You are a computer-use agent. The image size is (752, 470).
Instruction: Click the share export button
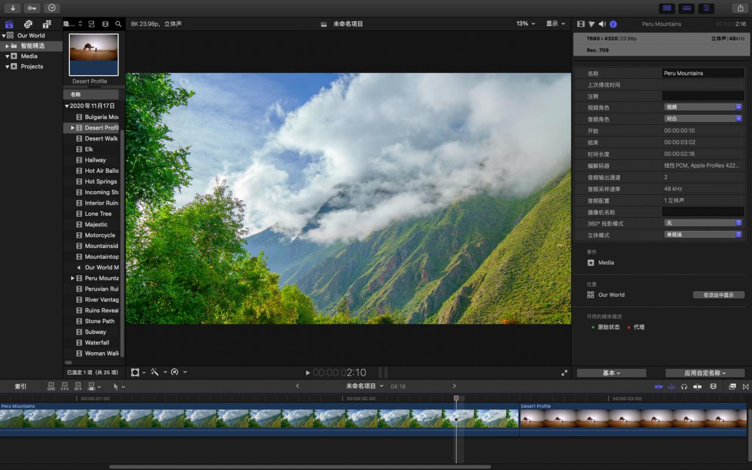coord(740,8)
